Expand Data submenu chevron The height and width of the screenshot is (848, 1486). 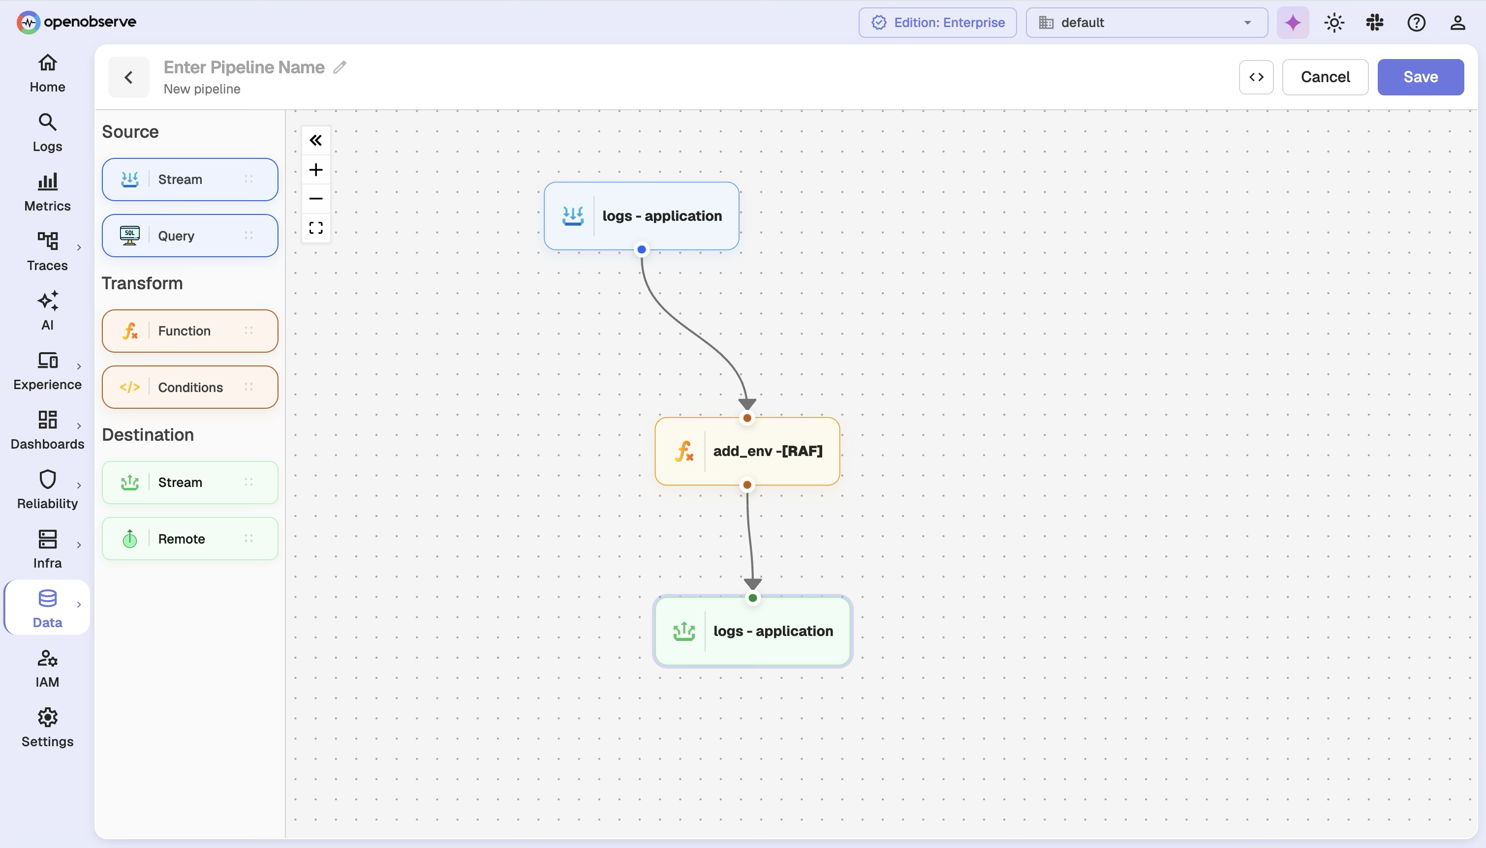click(79, 605)
